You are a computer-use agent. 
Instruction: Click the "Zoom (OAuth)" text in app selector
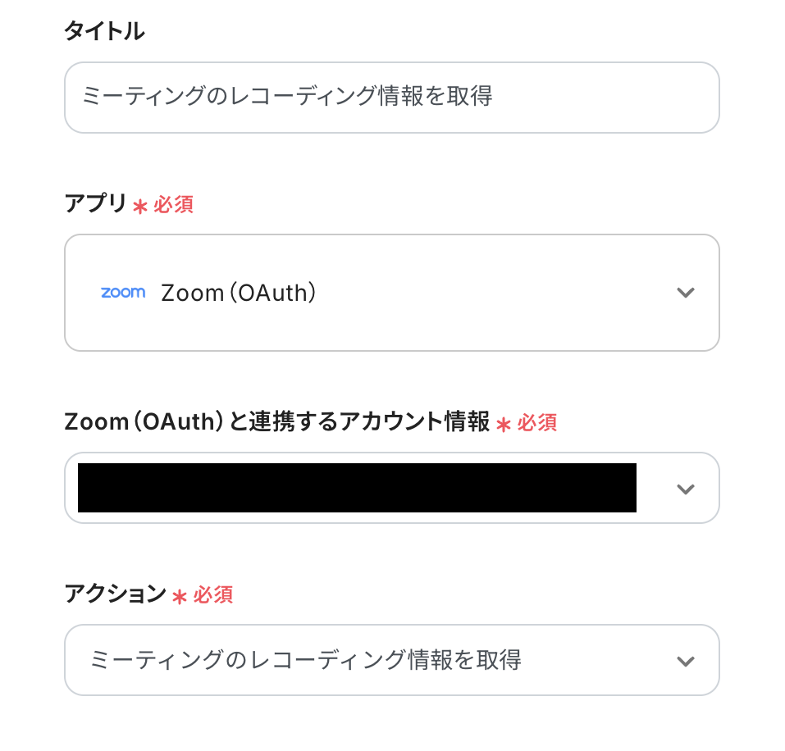(x=239, y=293)
